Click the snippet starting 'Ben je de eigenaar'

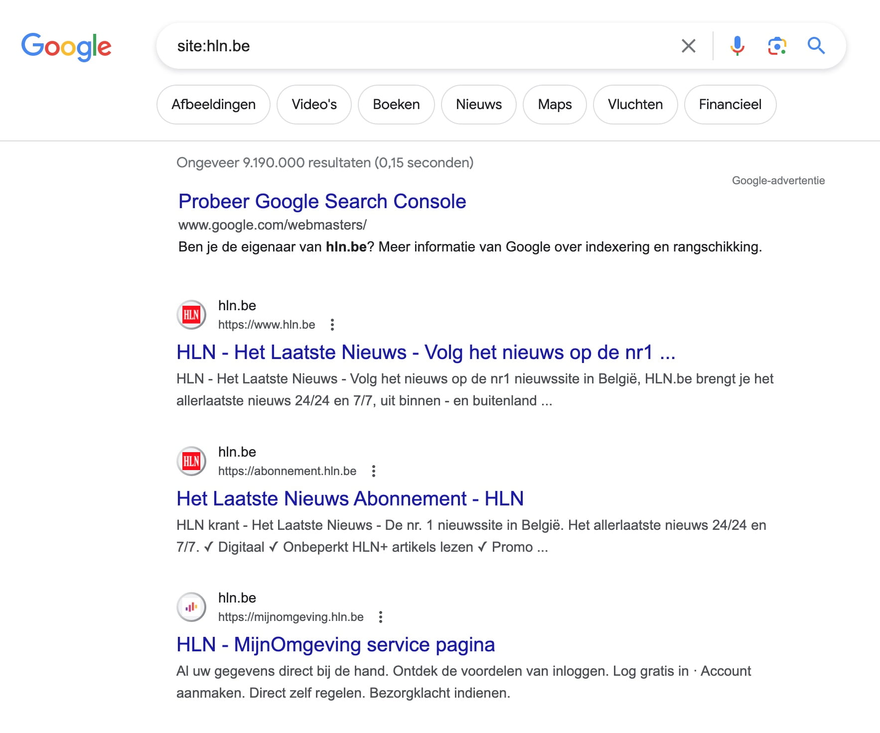click(470, 247)
